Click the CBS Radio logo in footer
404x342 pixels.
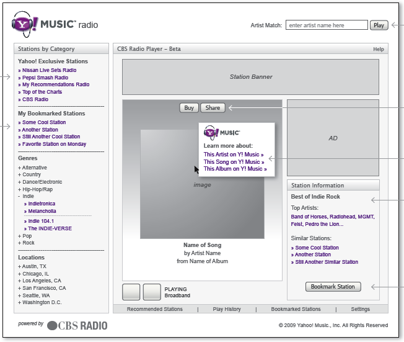pos(77,325)
